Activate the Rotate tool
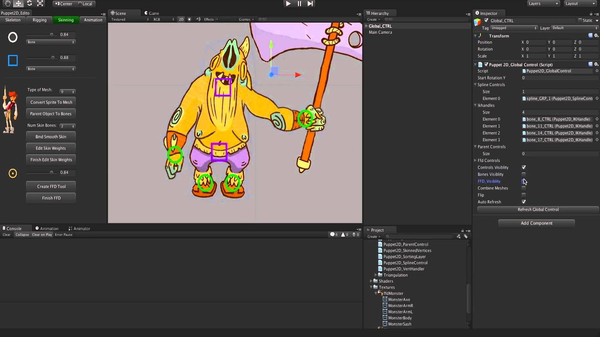Screen dimensions: 600x337 pyautogui.click(x=28, y=3)
